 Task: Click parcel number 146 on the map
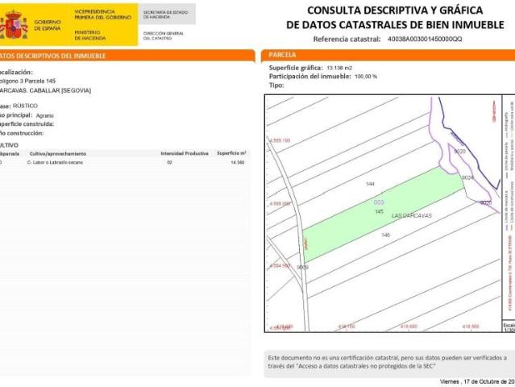click(x=386, y=235)
